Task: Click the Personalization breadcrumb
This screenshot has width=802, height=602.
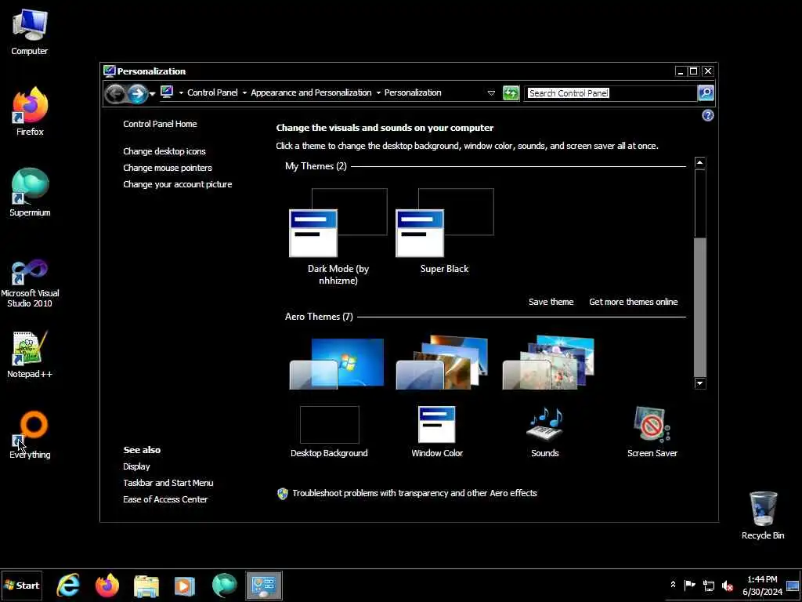Action: (x=413, y=92)
